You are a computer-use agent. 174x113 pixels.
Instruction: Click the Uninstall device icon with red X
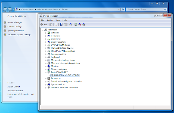point(80,24)
